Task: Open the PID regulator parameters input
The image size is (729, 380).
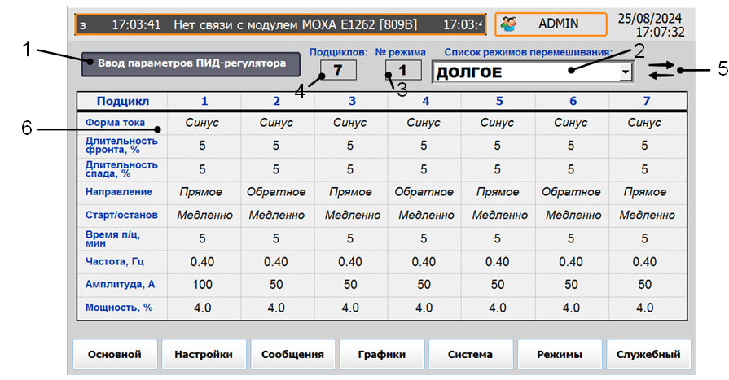Action: (191, 64)
